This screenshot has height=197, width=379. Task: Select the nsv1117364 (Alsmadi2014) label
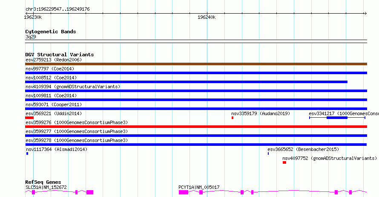57,149
